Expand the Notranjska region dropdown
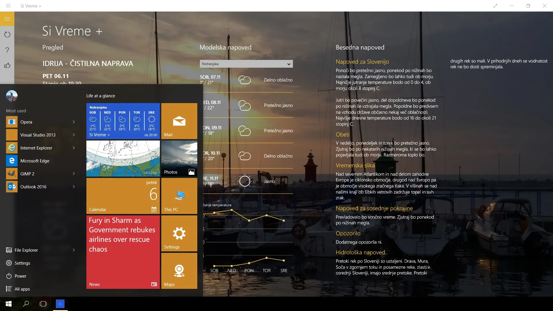The image size is (553, 311). point(246,64)
